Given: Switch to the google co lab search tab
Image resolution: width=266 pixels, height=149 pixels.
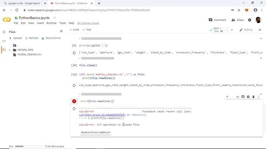Looking at the screenshot, I should click(24, 3).
